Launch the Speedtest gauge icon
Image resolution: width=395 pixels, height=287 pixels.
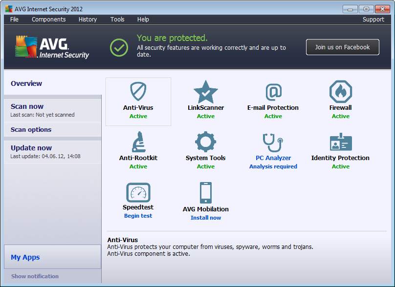pos(138,192)
